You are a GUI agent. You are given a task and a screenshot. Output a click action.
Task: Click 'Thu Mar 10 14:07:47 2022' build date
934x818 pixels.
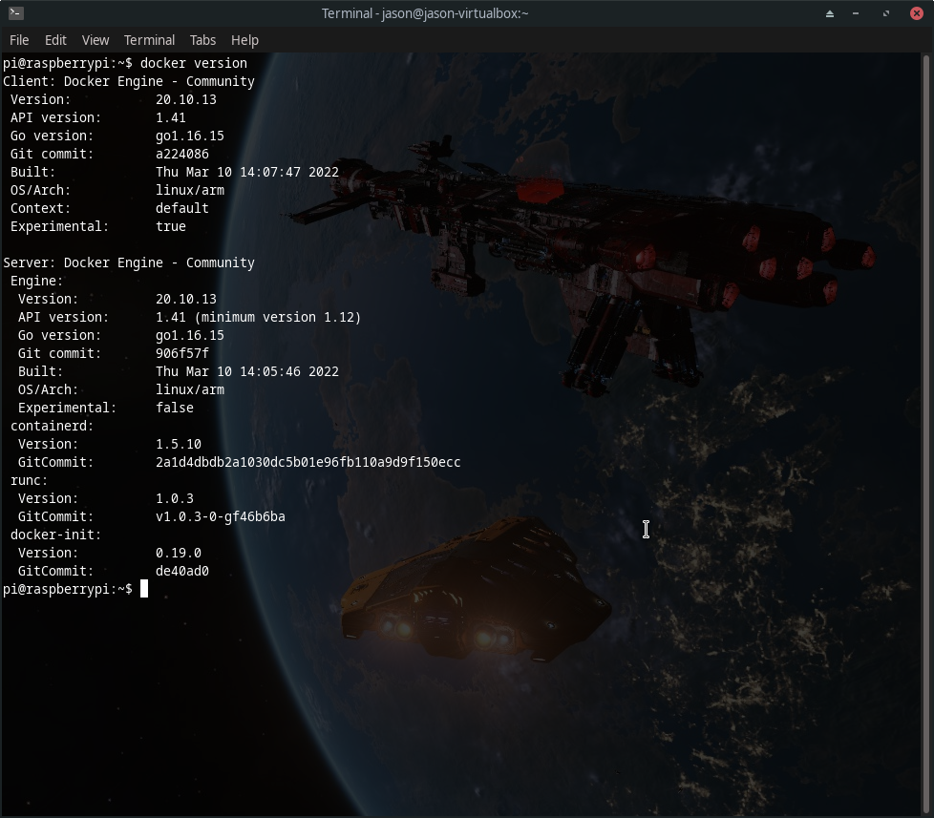pos(247,172)
